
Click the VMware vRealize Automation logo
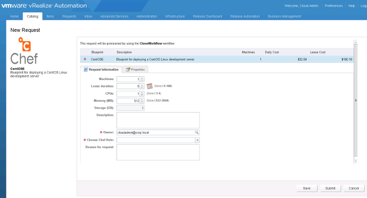tap(44, 6)
